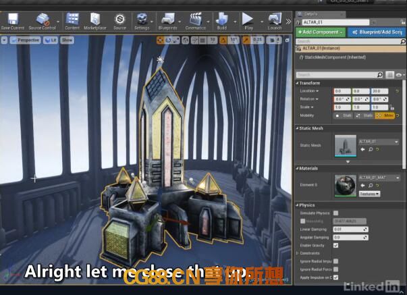Open the eye view options dropdown
Screen dimensions: 407x295
pyautogui.click(x=400, y=75)
